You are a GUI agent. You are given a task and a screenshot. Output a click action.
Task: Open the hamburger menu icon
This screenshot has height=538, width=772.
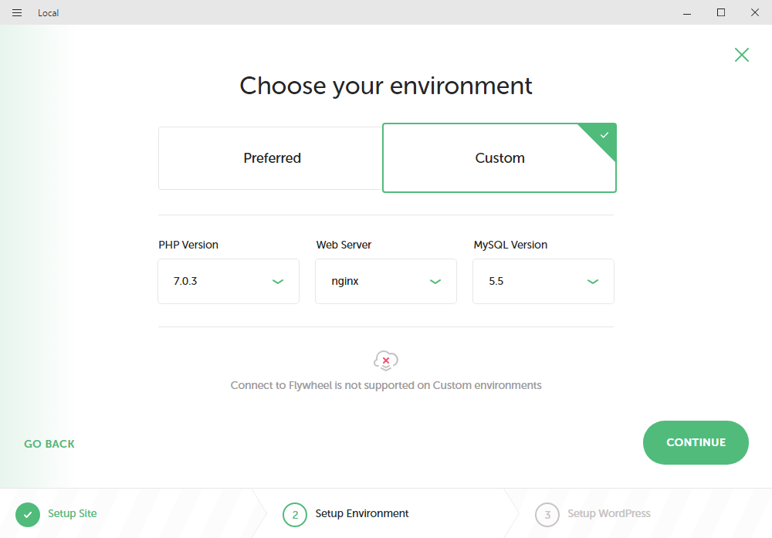(17, 12)
